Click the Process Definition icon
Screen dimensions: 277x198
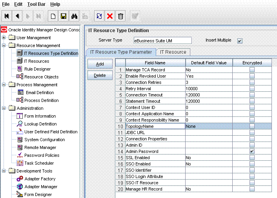click(x=20, y=100)
